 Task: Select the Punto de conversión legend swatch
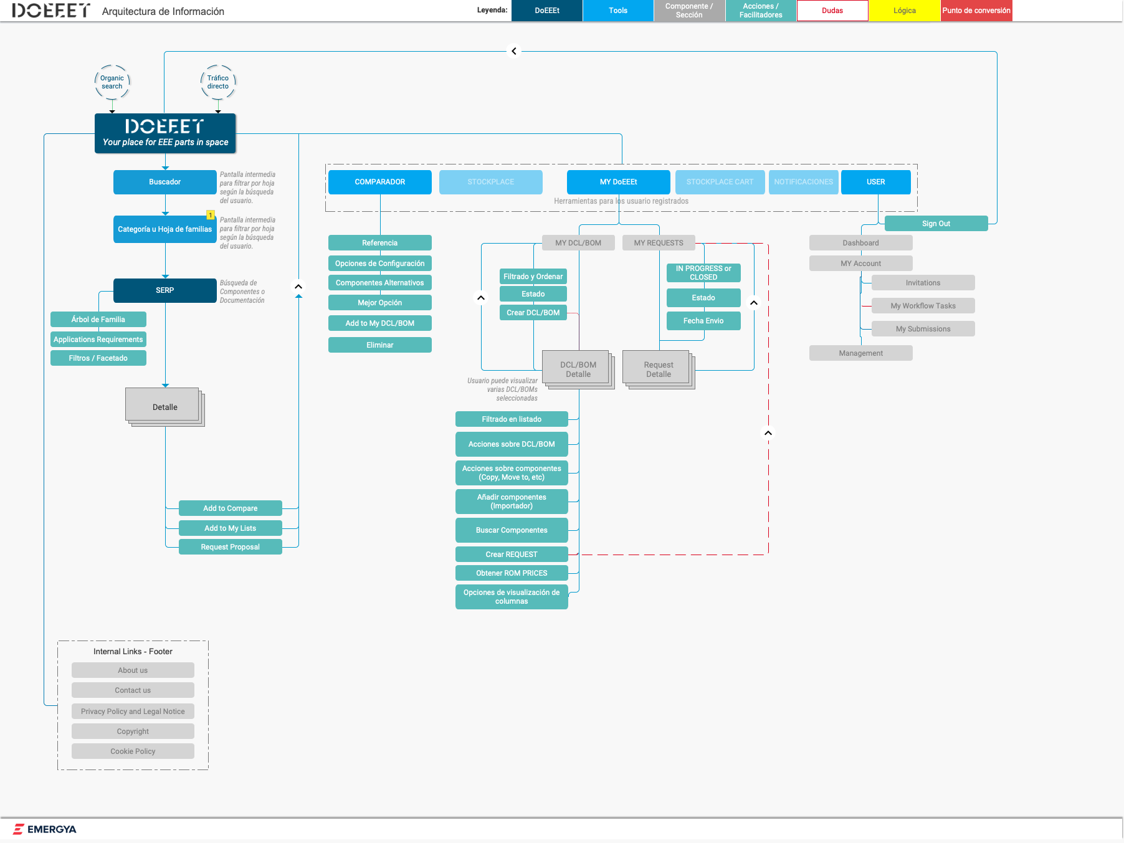[x=976, y=11]
